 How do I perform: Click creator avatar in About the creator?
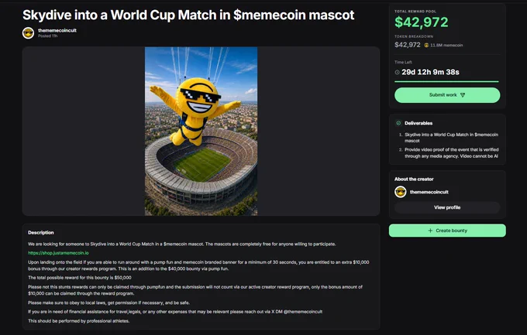pos(401,192)
